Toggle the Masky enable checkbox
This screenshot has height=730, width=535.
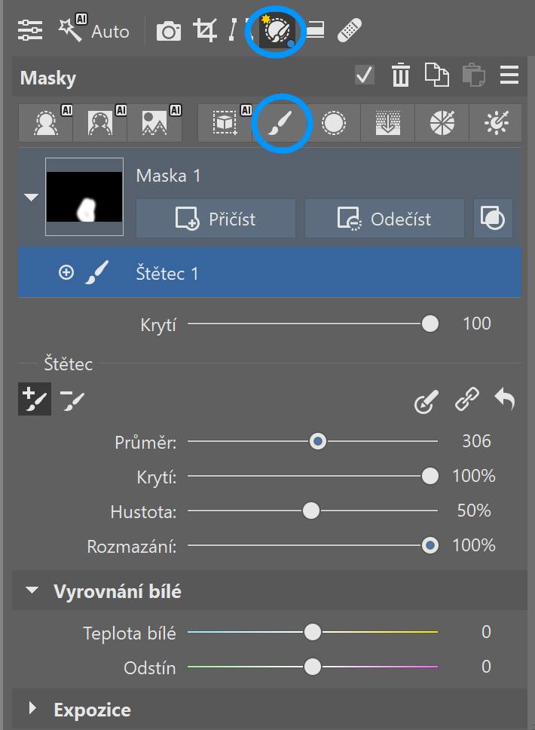(x=365, y=75)
